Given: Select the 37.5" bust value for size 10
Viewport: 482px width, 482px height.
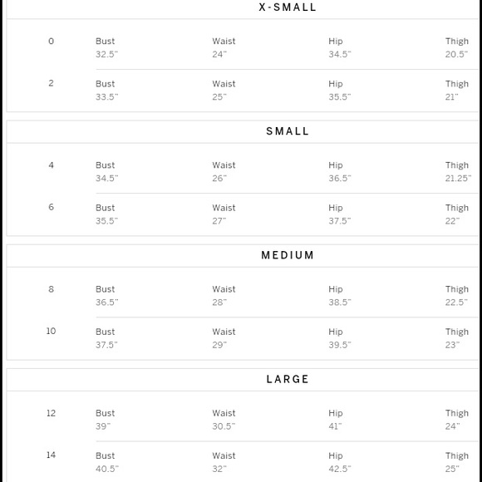Looking at the screenshot, I should [106, 345].
